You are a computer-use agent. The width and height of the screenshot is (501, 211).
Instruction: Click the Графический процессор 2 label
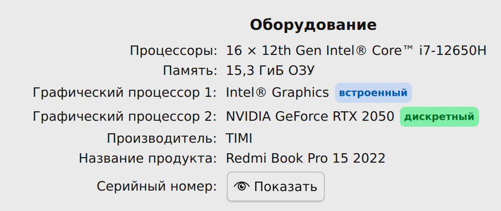(x=125, y=117)
